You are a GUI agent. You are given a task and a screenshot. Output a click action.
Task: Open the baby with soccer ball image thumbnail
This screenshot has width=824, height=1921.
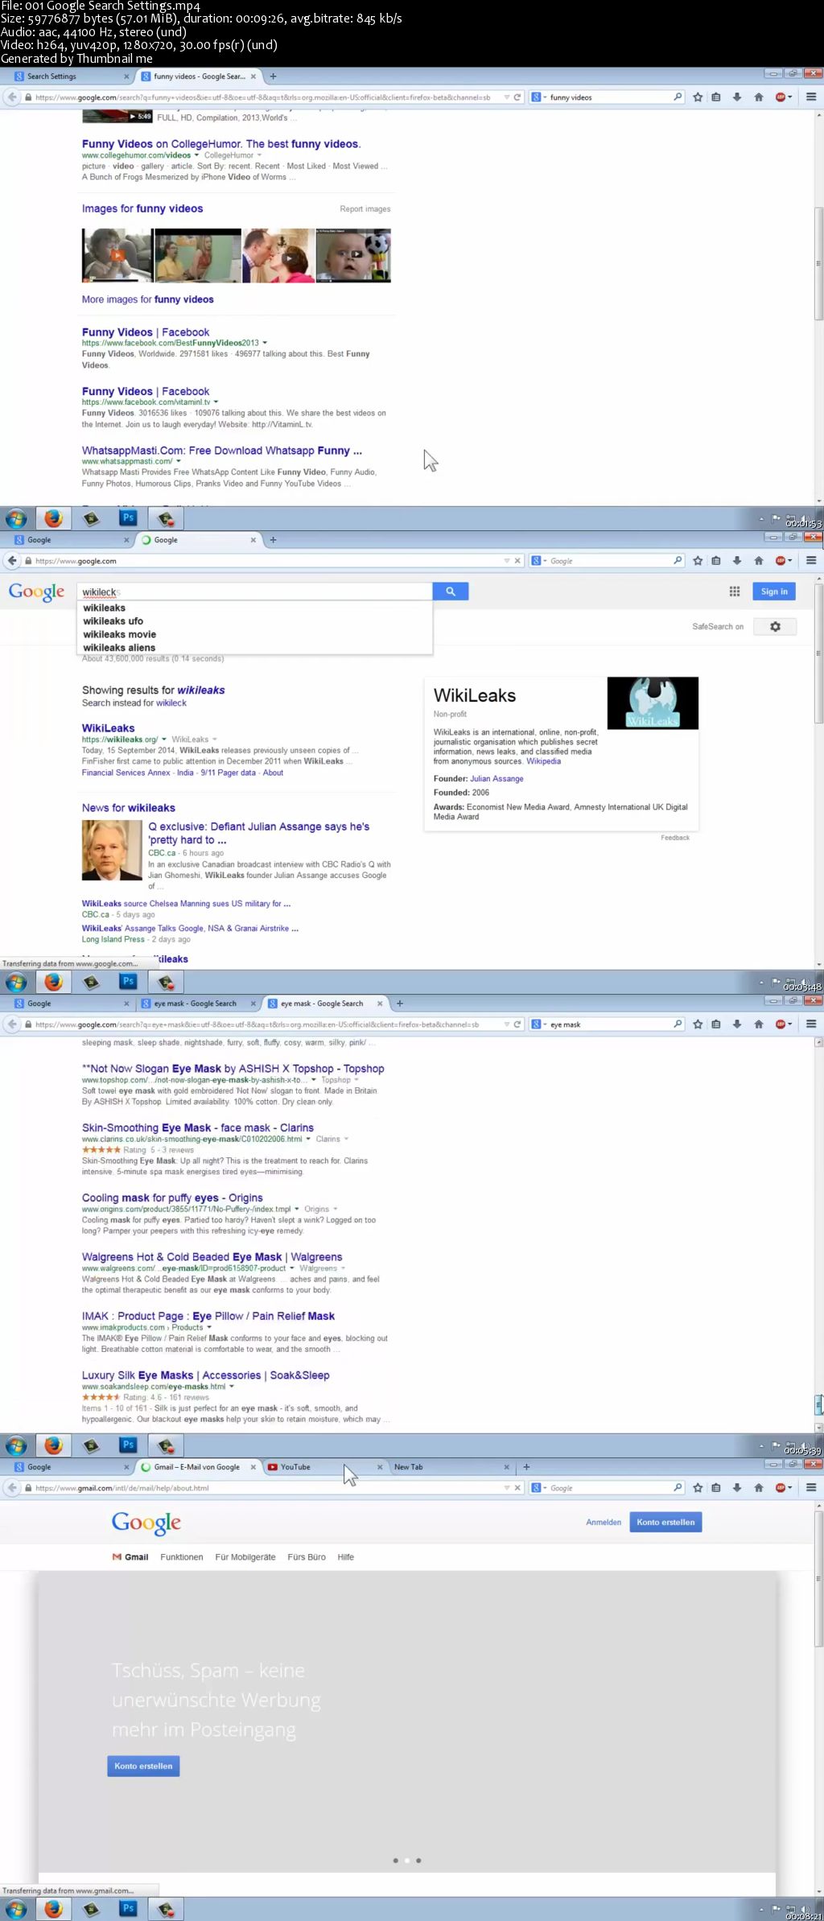point(353,255)
